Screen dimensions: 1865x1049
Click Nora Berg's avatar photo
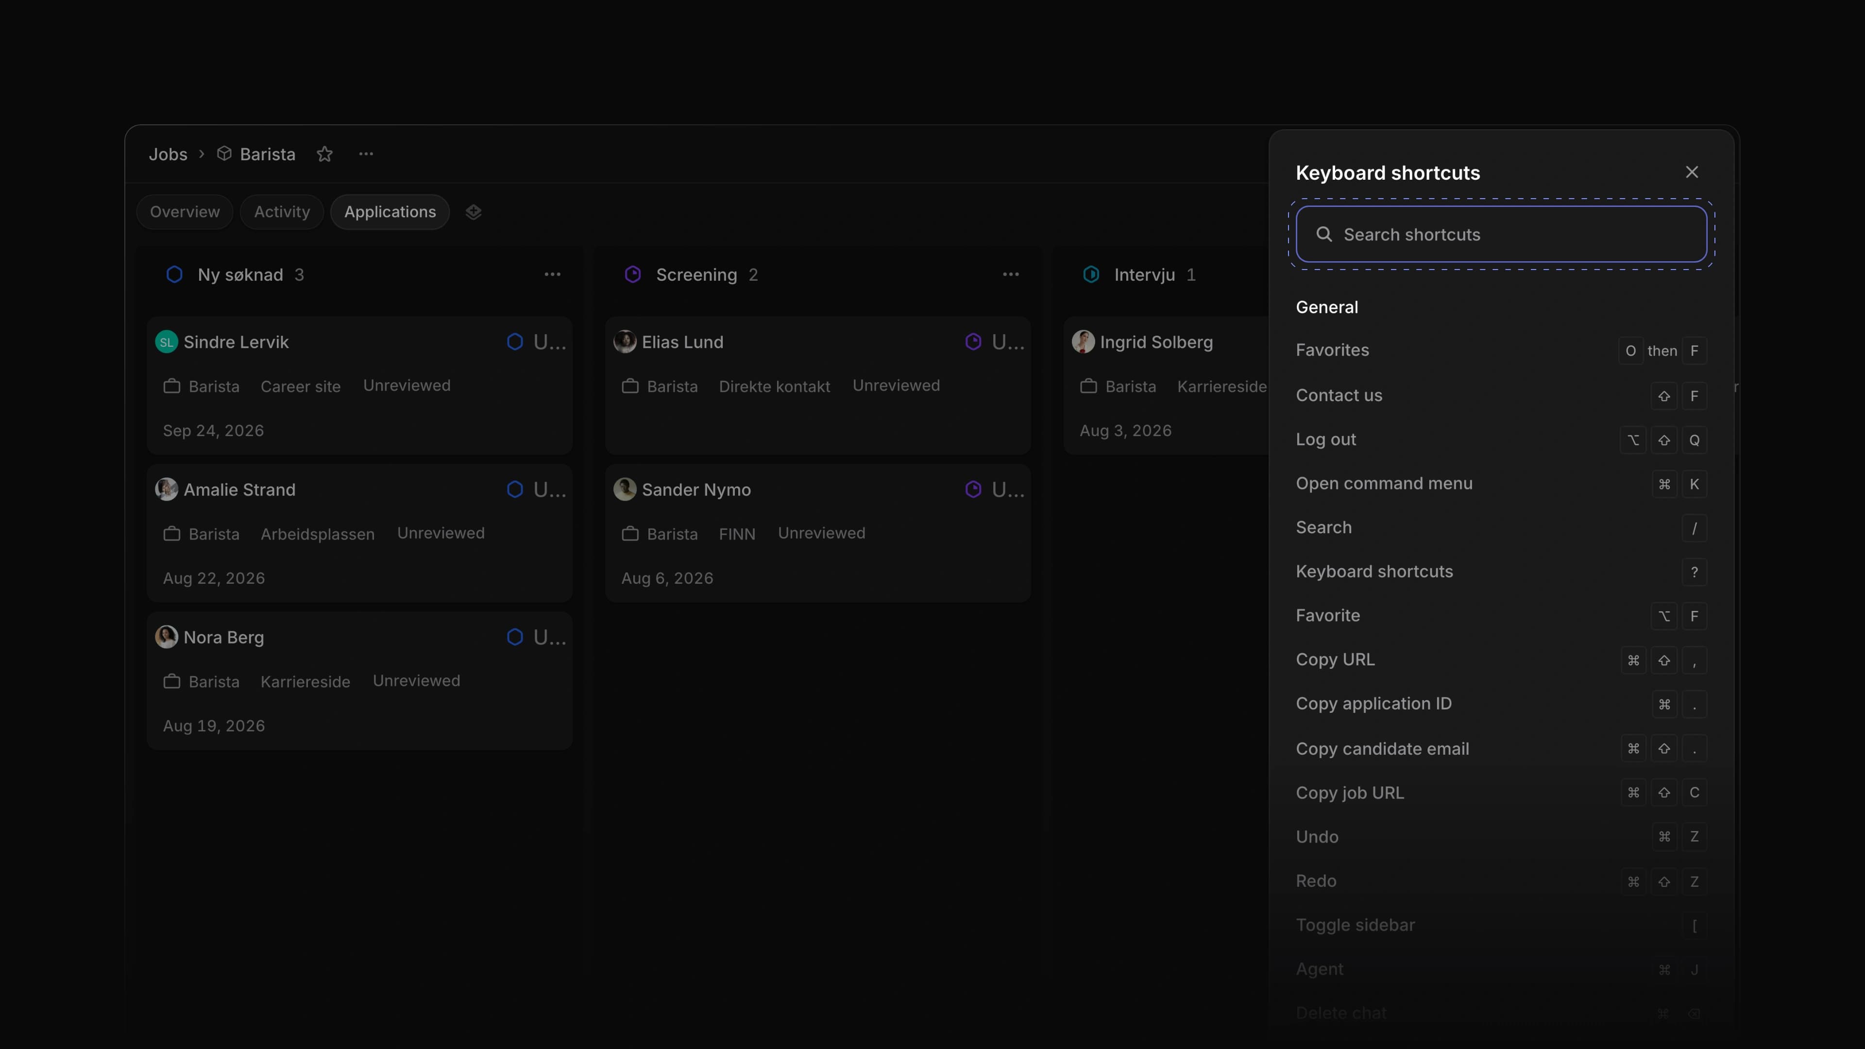(167, 637)
